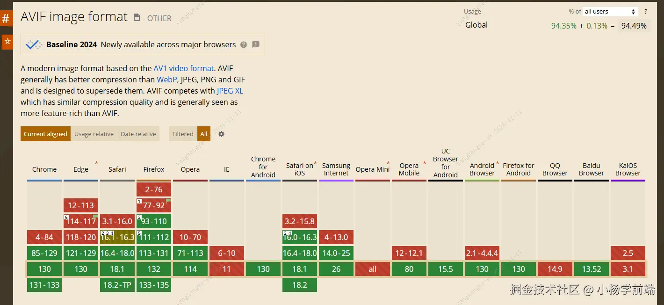This screenshot has width=664, height=305.
Task: Click the Safari on iOS 16.0-16.3 cell
Action: click(x=300, y=237)
